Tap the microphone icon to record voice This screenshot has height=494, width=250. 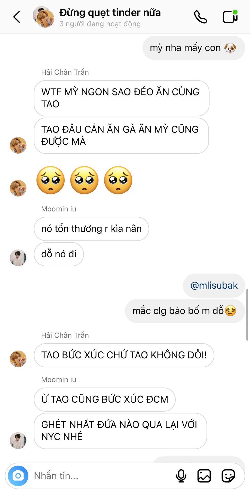(181, 476)
